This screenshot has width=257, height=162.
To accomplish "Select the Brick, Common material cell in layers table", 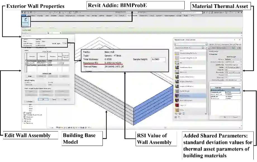I will [42, 63].
